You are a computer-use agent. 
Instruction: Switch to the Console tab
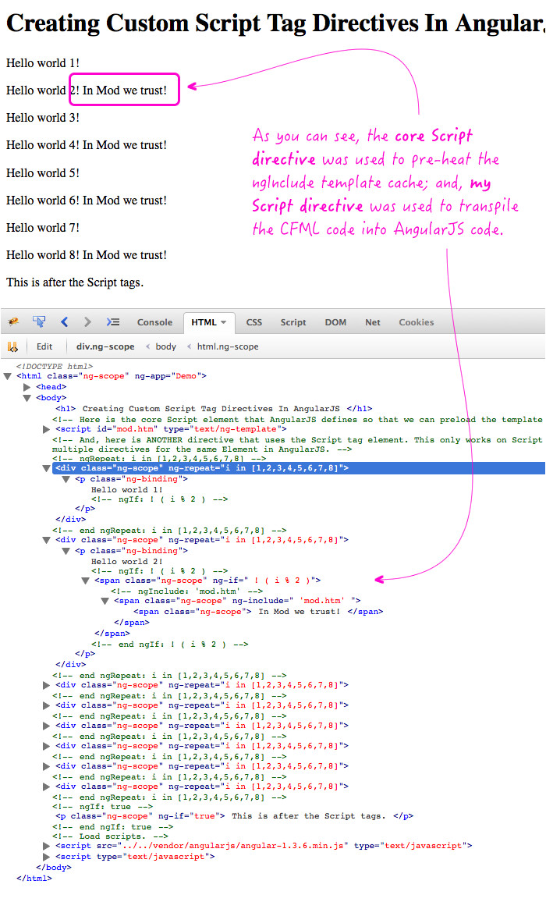[x=154, y=322]
